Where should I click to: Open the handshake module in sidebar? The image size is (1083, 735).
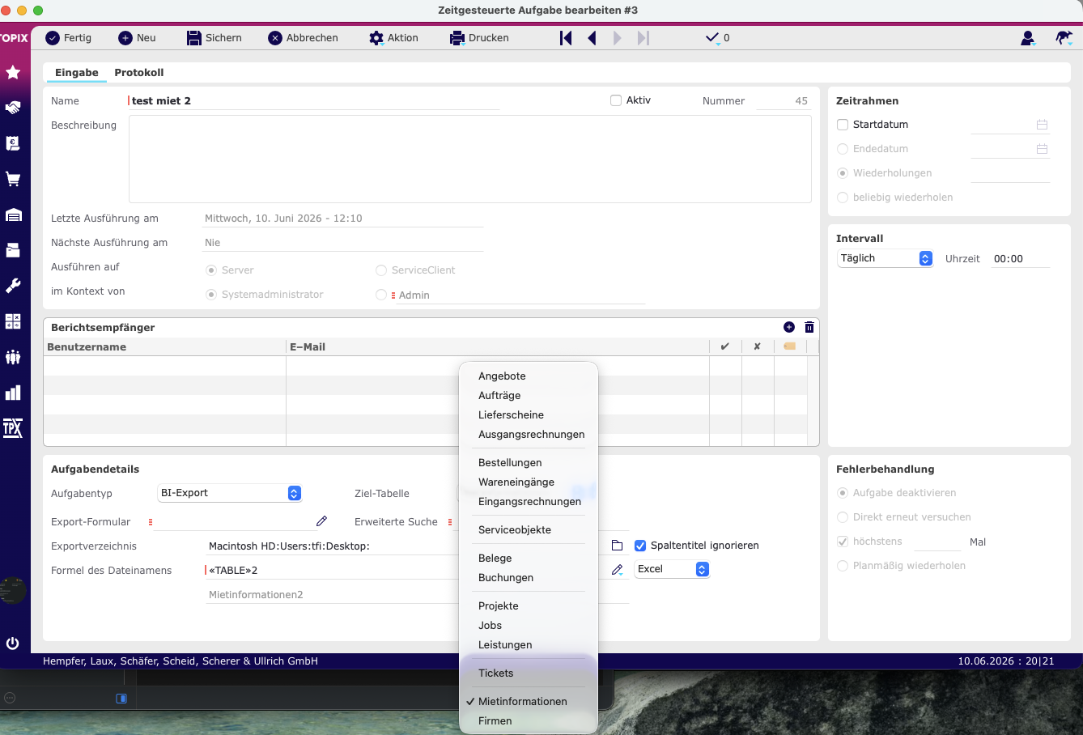13,108
